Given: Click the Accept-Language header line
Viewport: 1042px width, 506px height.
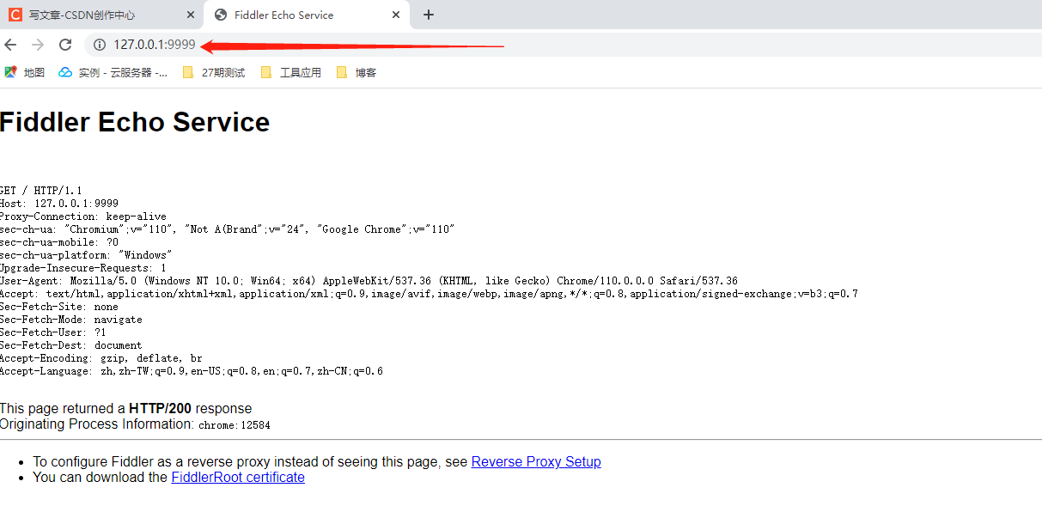Looking at the screenshot, I should point(192,371).
